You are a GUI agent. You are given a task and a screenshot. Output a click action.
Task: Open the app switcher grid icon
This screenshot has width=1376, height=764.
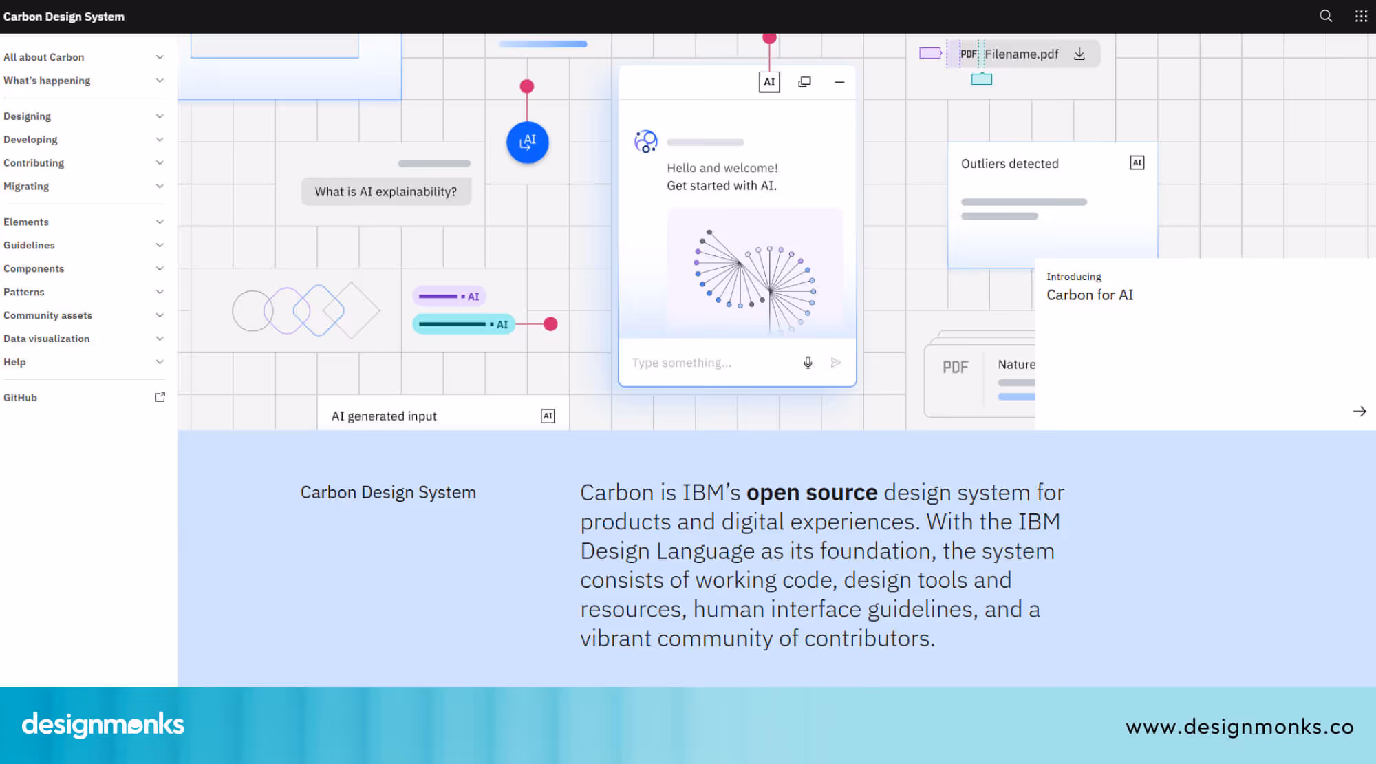pyautogui.click(x=1360, y=16)
